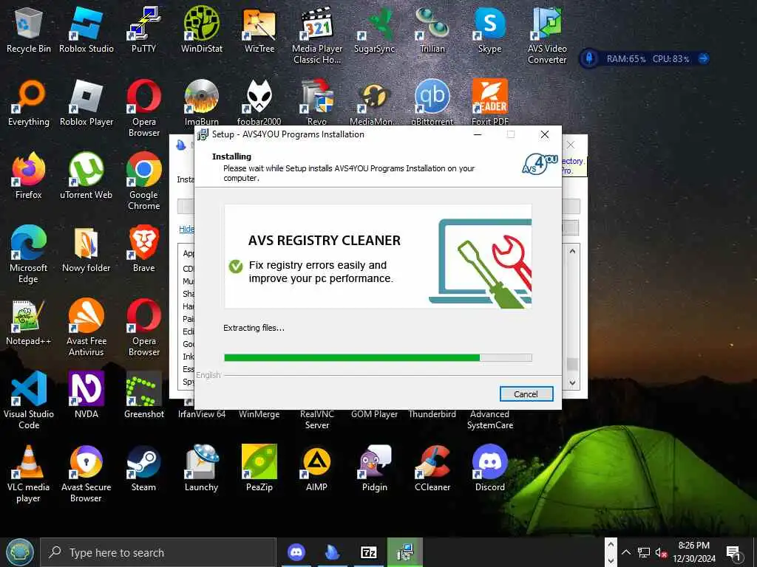Select WinDirStat desktop shortcut
This screenshot has width=757, height=567.
(202, 30)
